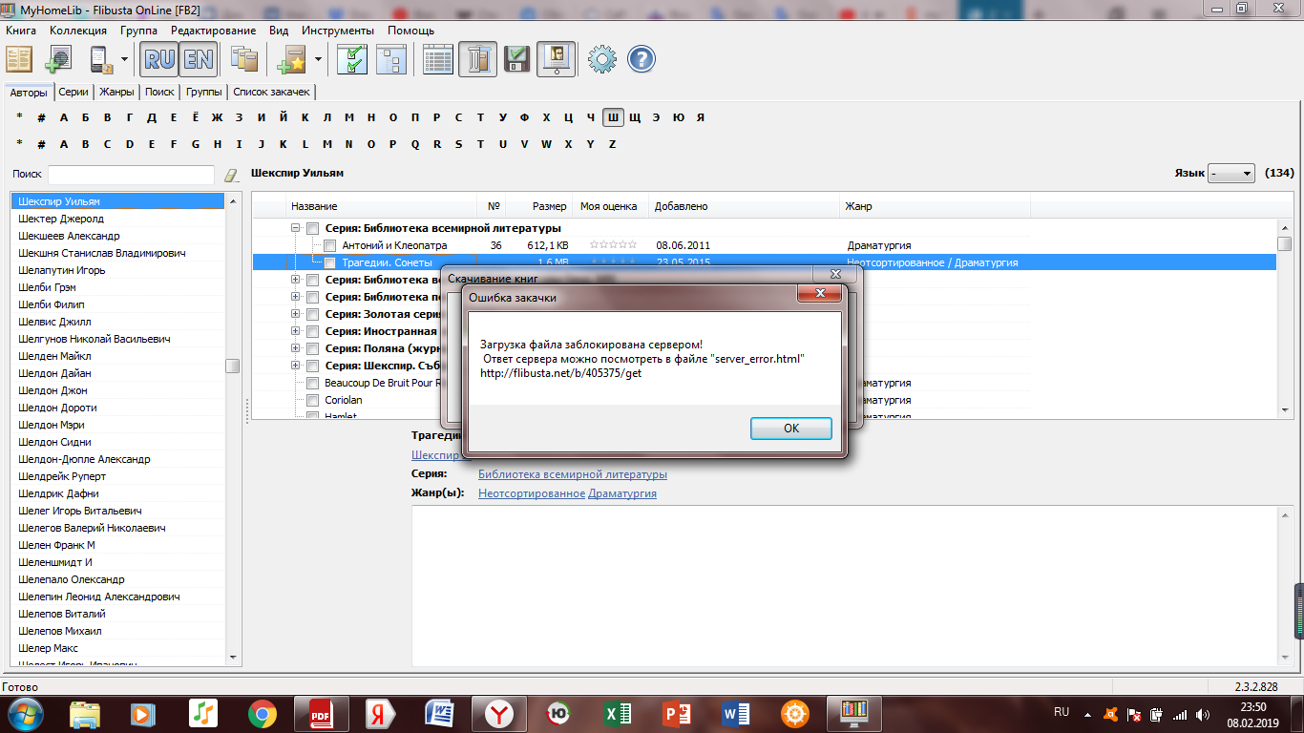Open the Книга menu
This screenshot has height=733, width=1304.
21,31
